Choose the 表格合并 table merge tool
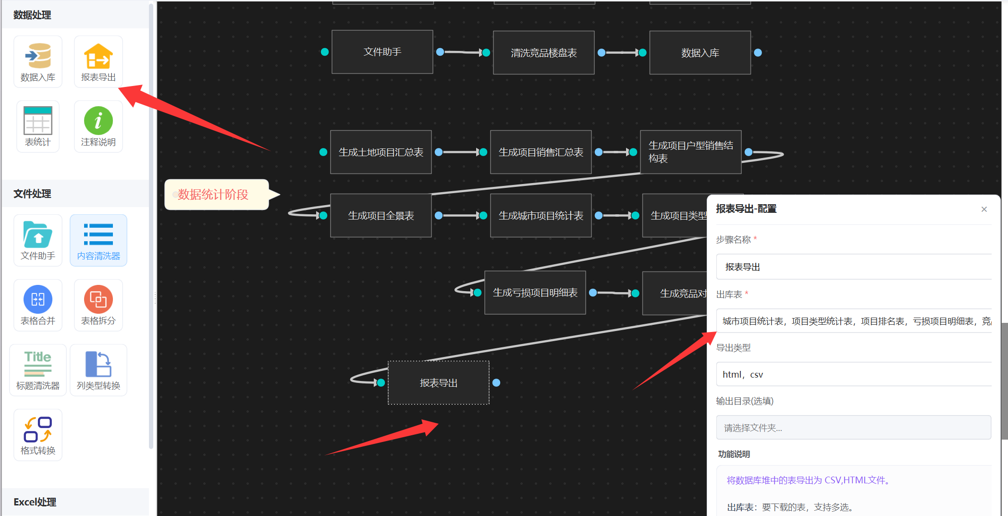The image size is (1008, 516). [x=38, y=305]
